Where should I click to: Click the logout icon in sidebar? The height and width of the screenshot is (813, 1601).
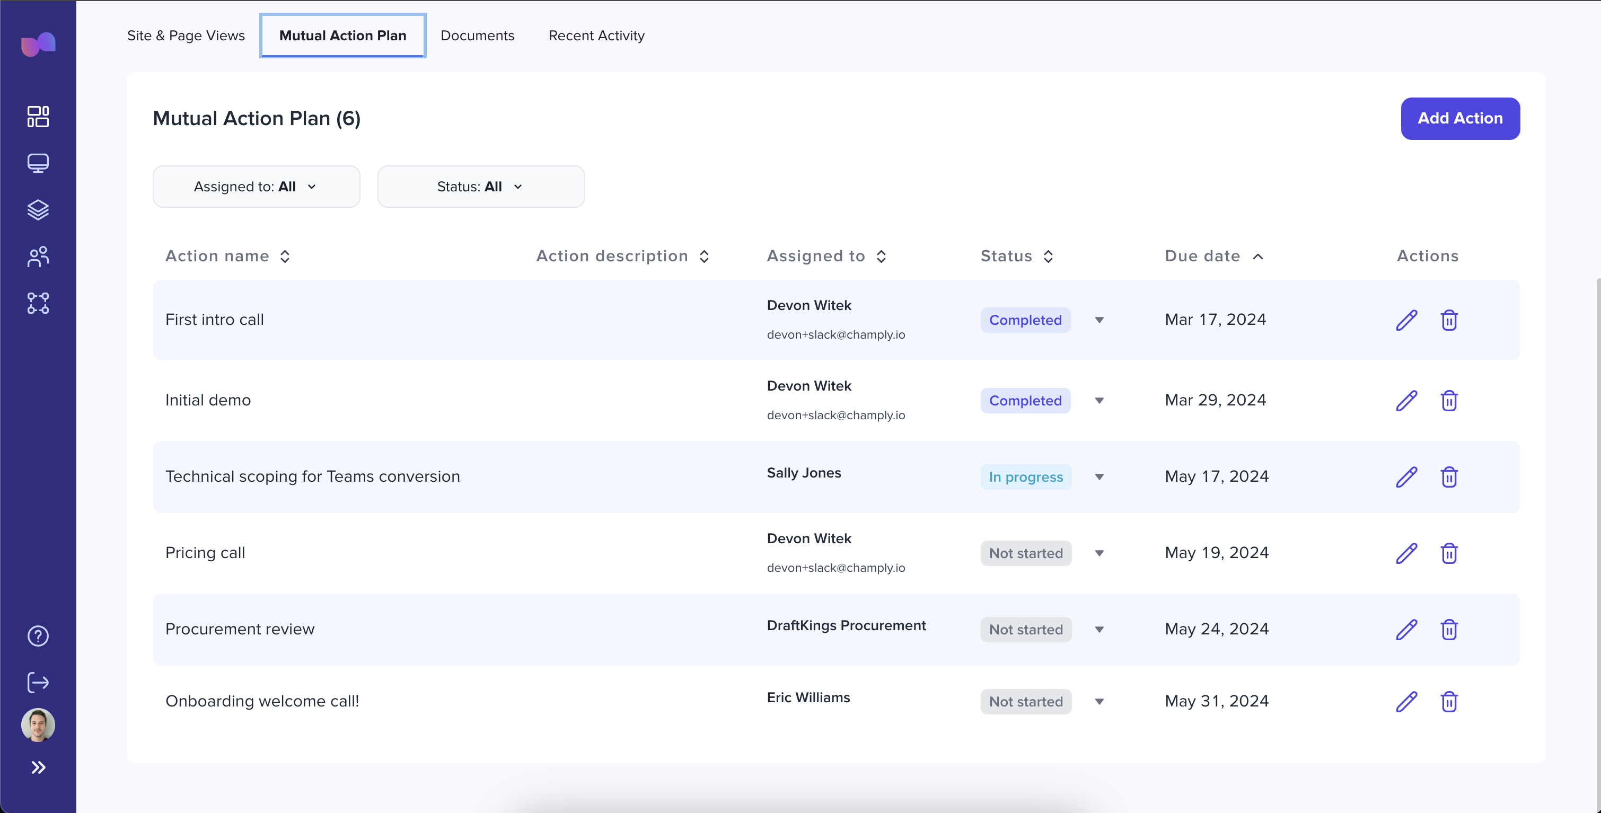pyautogui.click(x=38, y=683)
